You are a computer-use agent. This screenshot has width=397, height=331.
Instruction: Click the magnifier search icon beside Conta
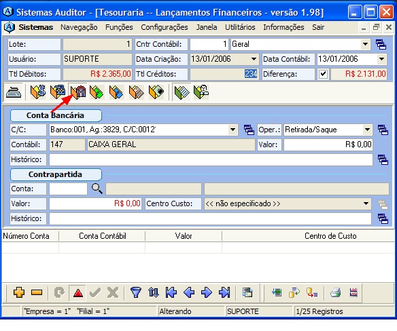coord(97,189)
